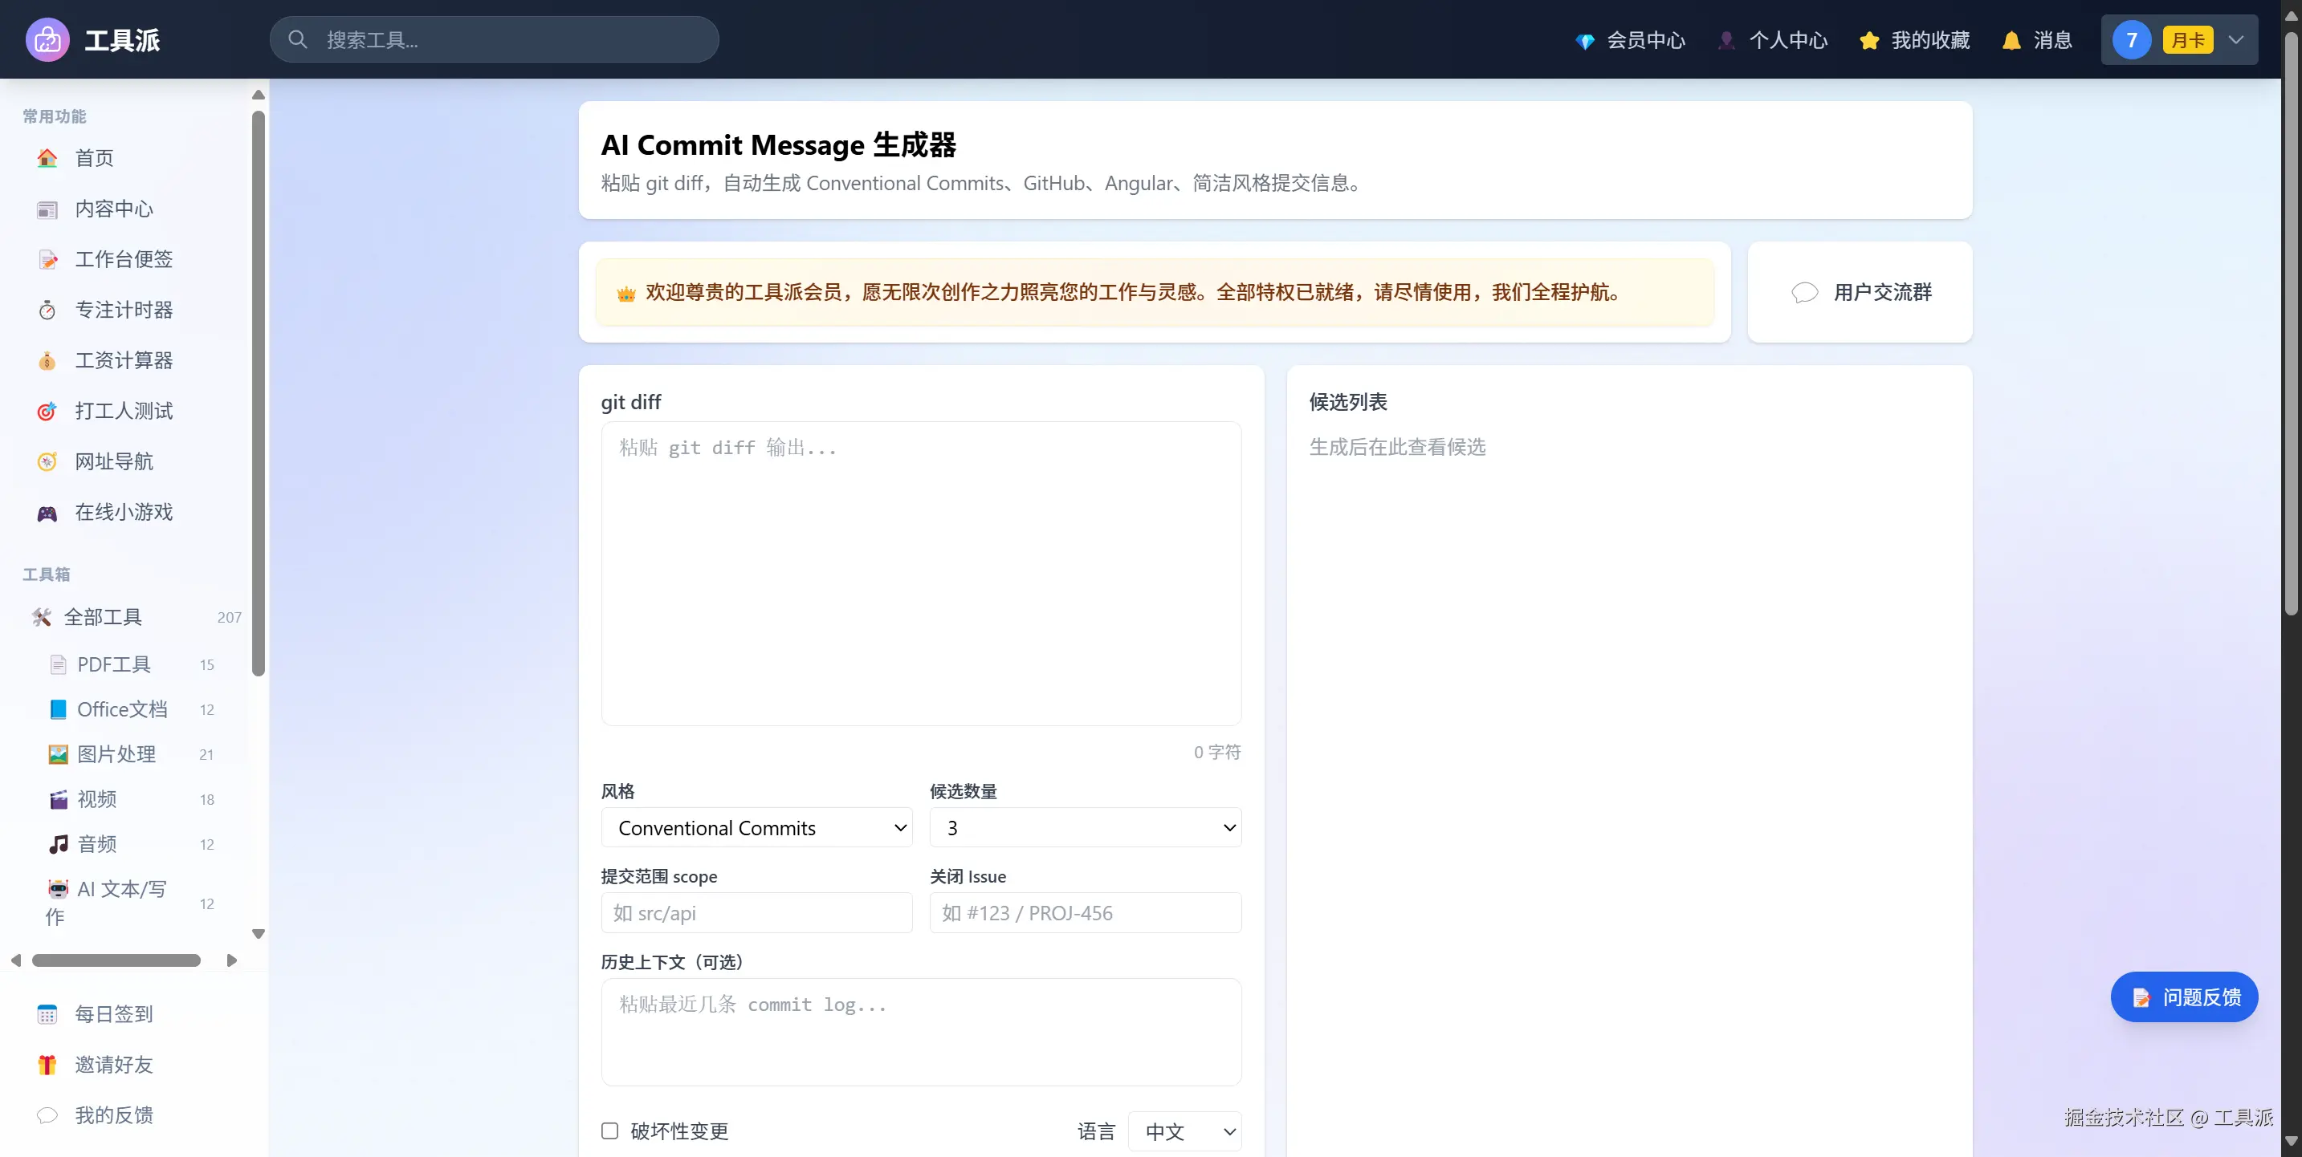Click the Office文档 blue book icon
This screenshot has width=2302, height=1157.
click(58, 708)
